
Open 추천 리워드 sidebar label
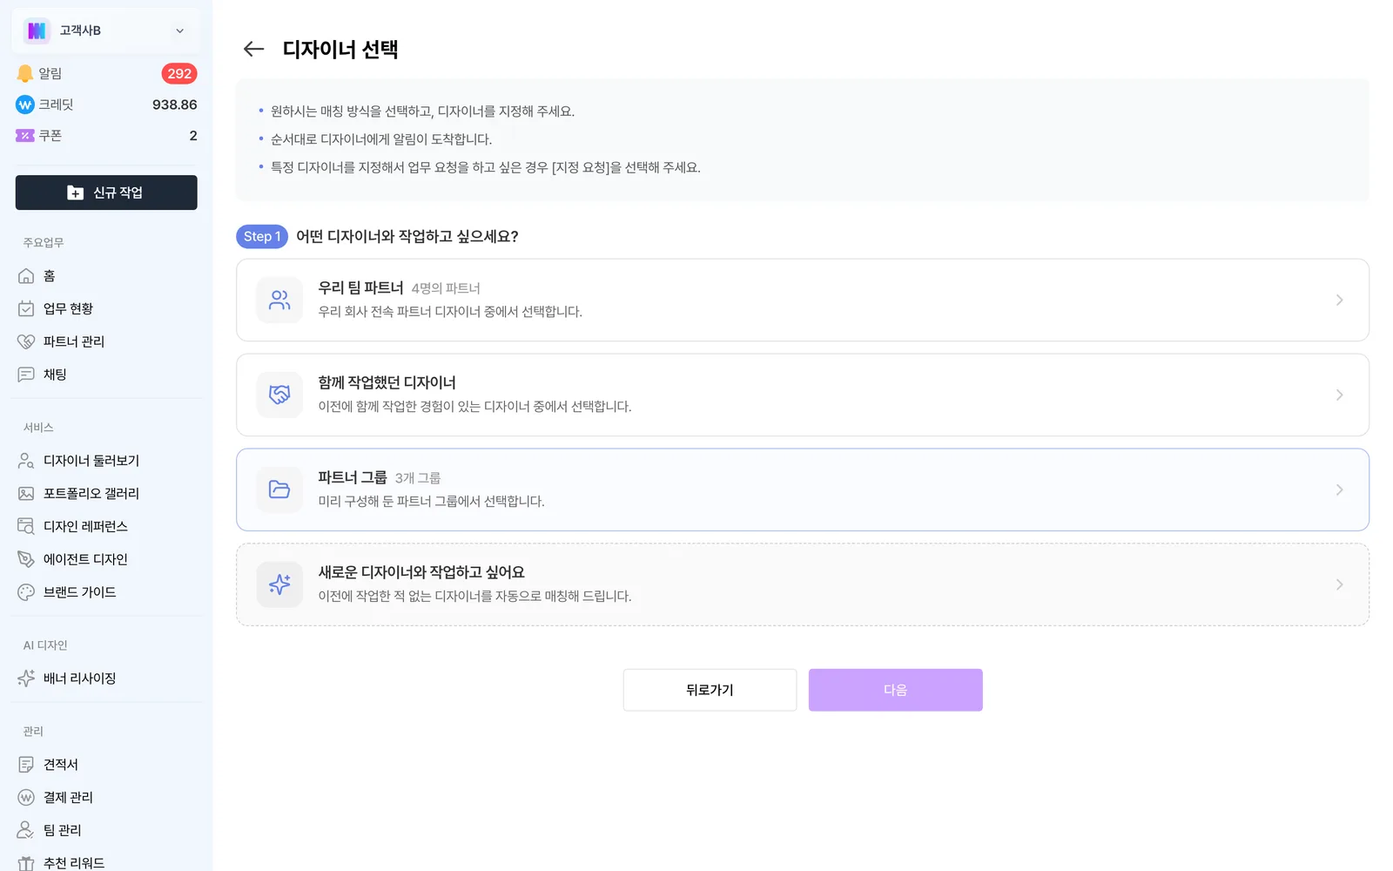[x=74, y=863]
